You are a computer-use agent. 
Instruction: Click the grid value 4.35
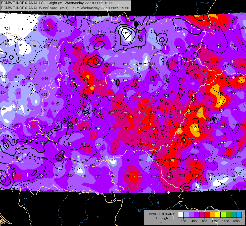click(x=44, y=95)
